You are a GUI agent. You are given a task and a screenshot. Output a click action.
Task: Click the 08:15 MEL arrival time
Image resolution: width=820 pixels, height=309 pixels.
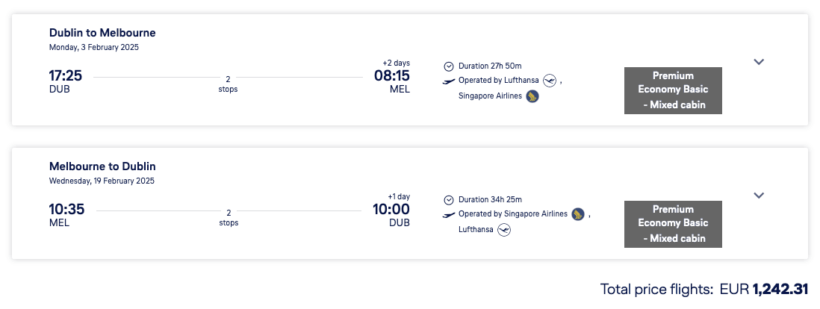391,76
